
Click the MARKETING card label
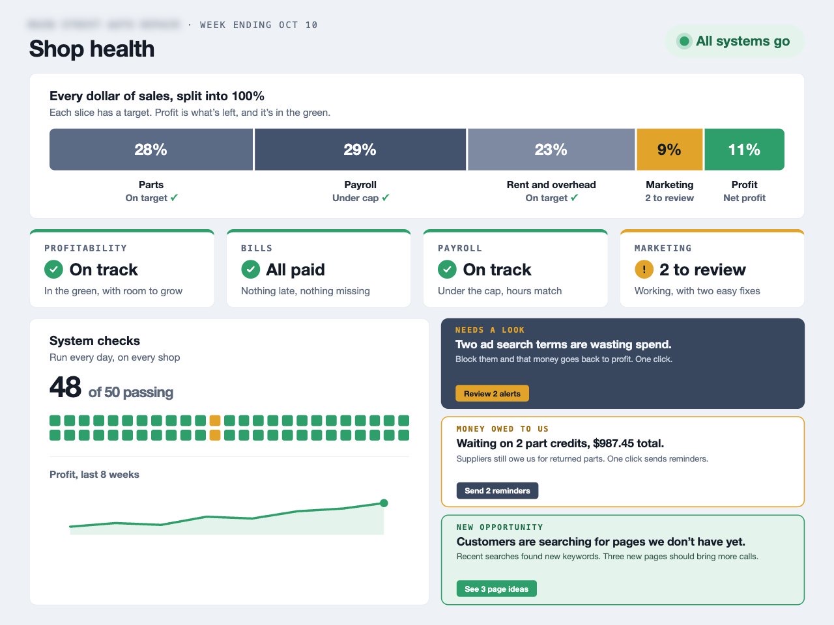click(663, 248)
